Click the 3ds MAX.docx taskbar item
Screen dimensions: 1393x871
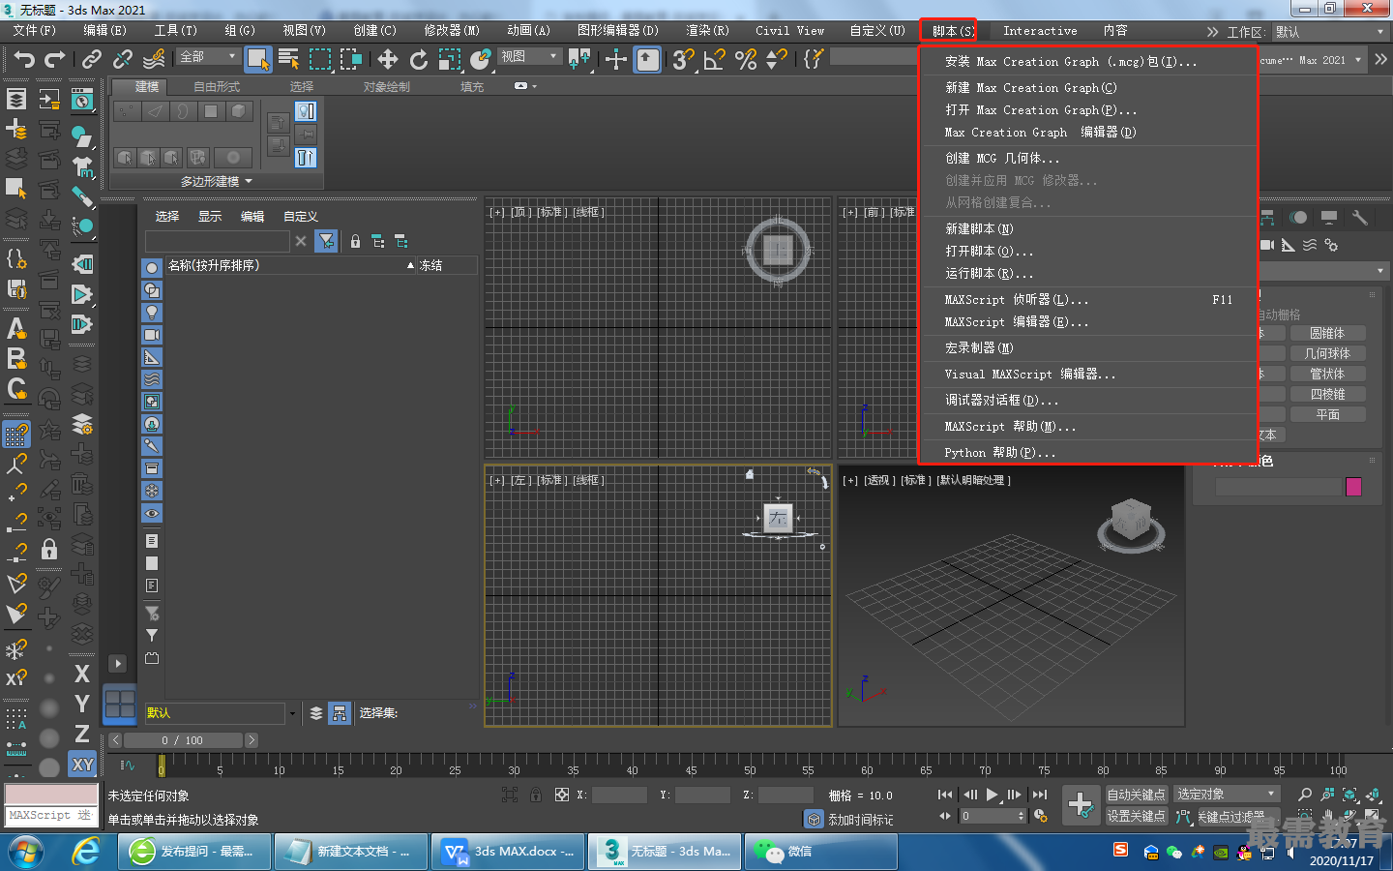507,852
